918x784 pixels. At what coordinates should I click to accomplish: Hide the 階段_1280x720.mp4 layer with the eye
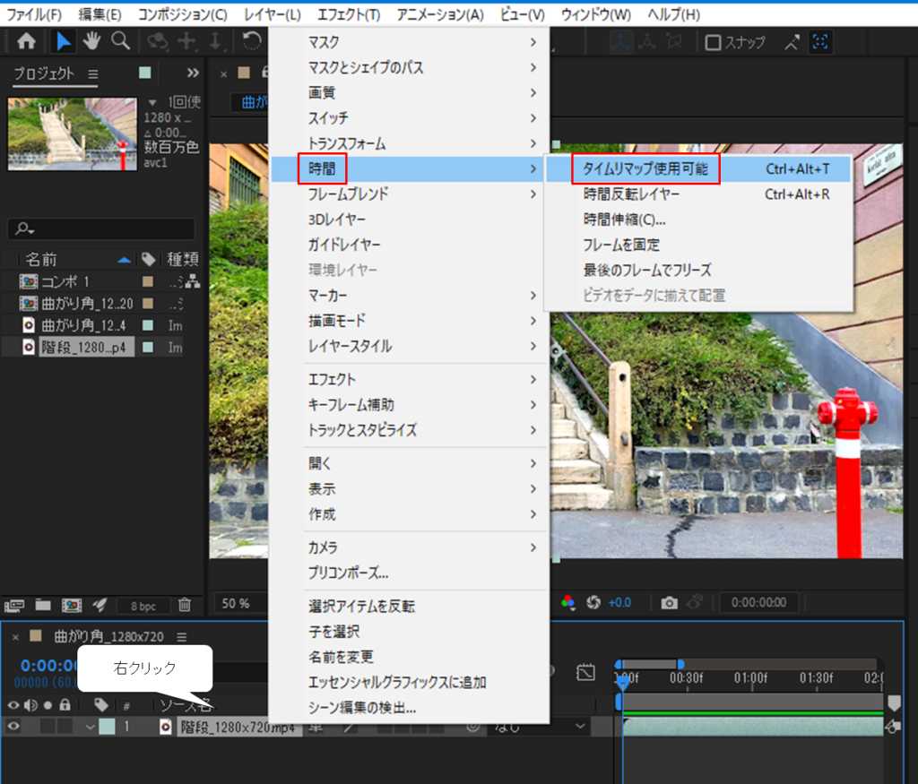click(x=13, y=727)
